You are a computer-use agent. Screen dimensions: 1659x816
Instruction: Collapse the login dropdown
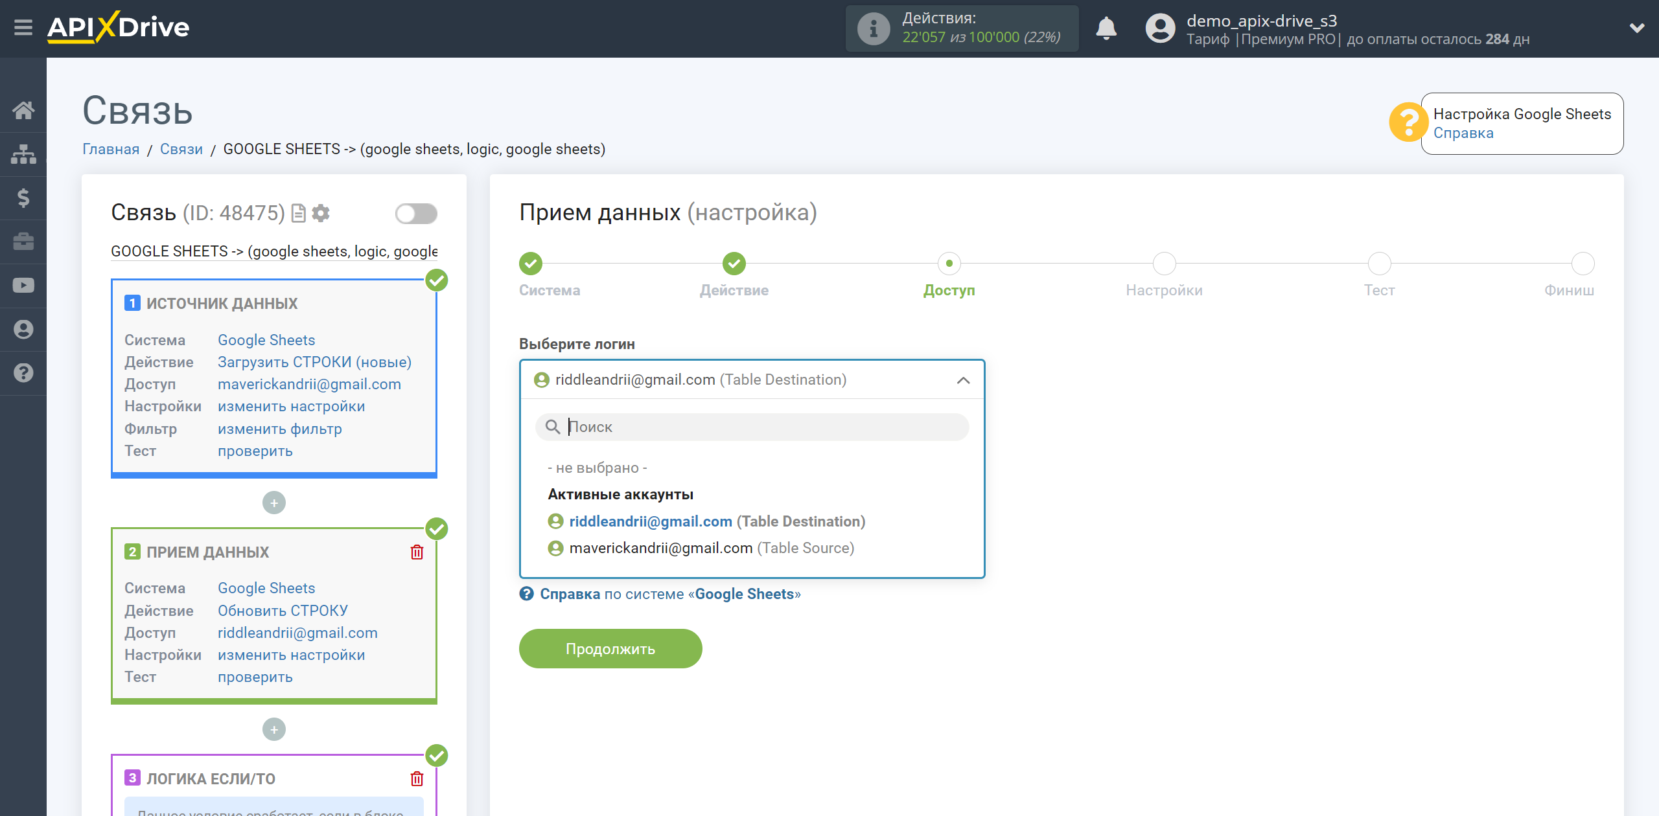964,380
